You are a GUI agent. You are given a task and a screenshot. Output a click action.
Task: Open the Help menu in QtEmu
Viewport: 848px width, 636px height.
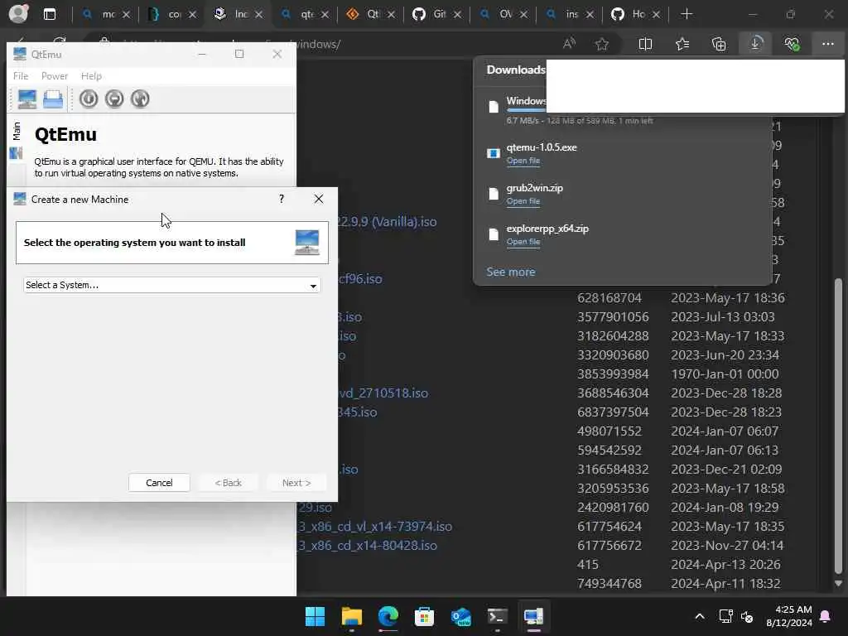[91, 76]
